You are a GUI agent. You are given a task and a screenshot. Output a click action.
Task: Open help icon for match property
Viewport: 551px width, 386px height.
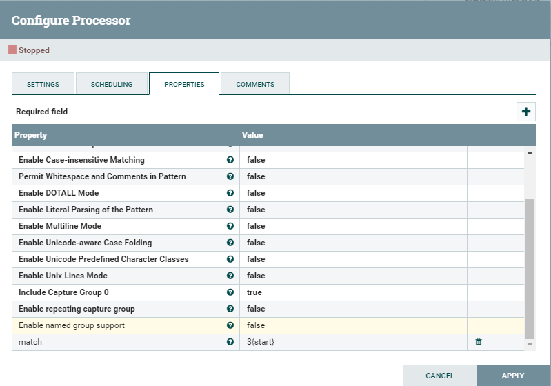(230, 342)
